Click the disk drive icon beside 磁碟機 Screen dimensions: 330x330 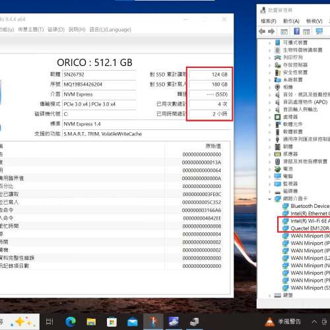coord(278,192)
